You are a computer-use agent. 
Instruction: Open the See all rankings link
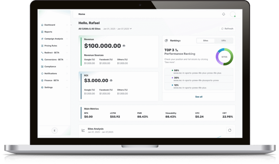pyautogui.click(x=199, y=97)
